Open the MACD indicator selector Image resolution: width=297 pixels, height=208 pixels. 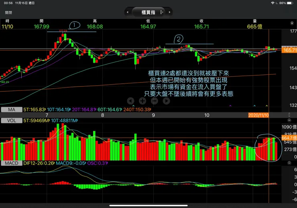pyautogui.click(x=12, y=163)
